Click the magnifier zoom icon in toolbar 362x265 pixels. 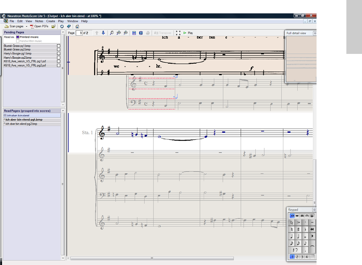coord(112,33)
